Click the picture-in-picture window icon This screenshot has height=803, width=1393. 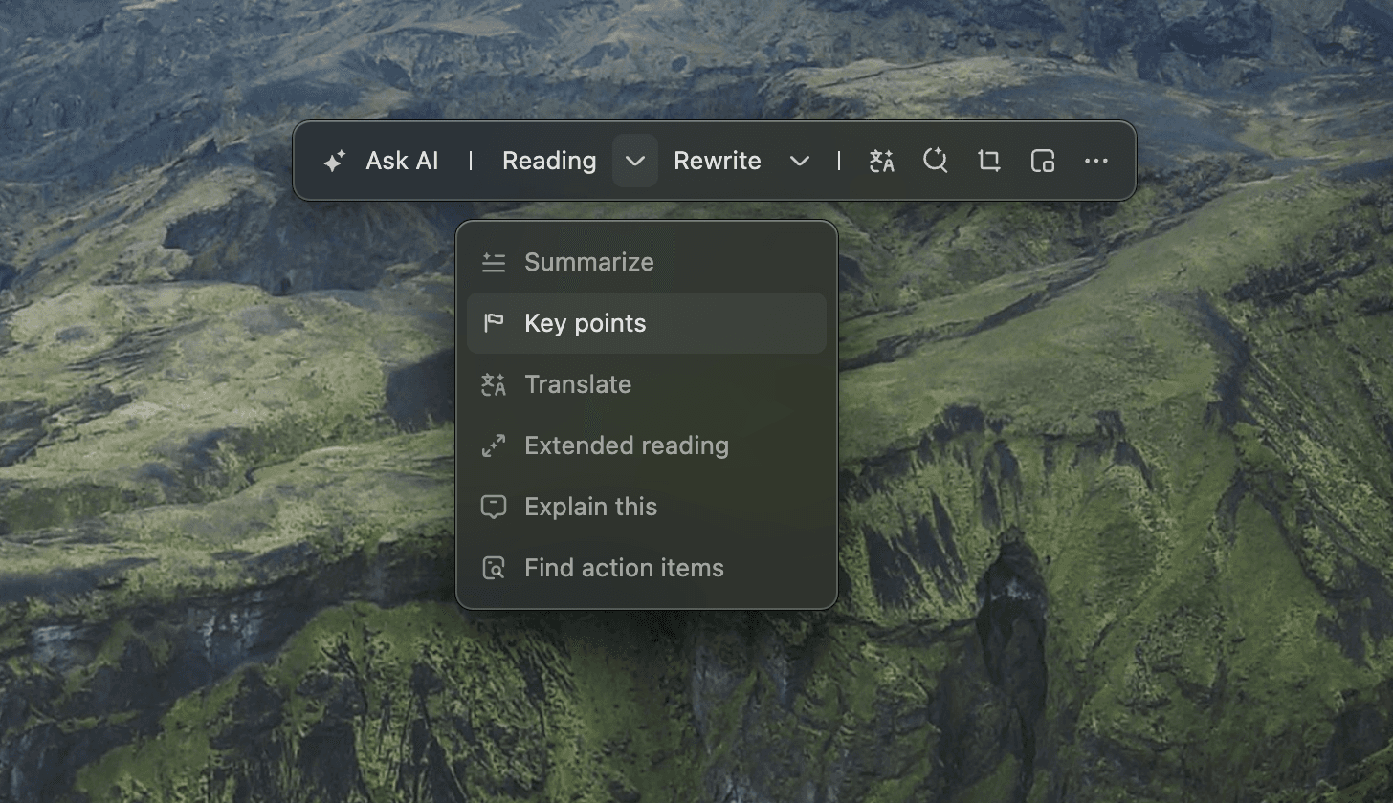coord(1042,162)
